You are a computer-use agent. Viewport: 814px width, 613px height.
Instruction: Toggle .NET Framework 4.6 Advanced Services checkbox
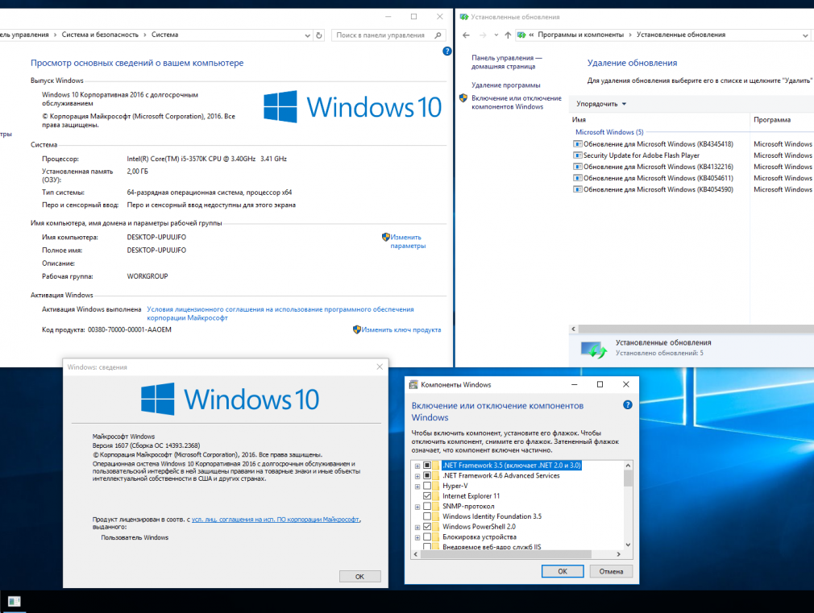[427, 475]
